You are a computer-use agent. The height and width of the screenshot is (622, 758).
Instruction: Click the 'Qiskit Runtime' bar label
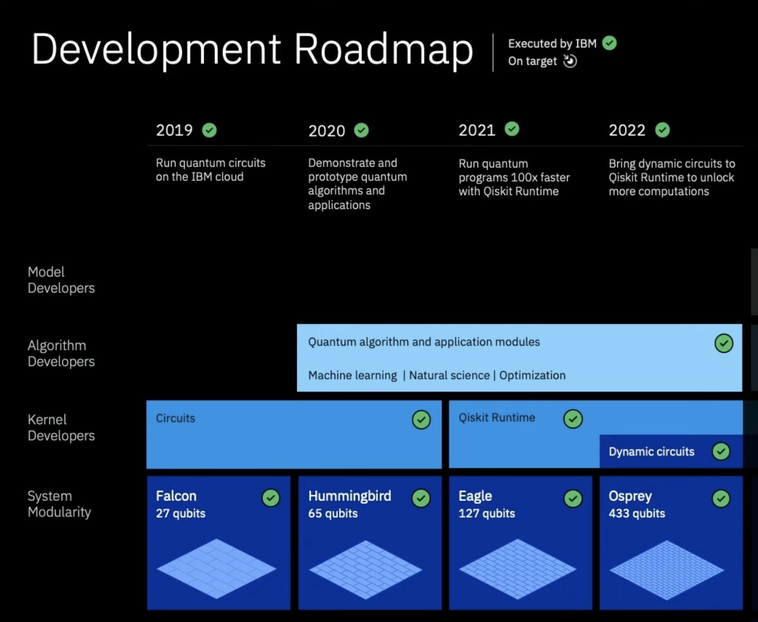tap(497, 418)
